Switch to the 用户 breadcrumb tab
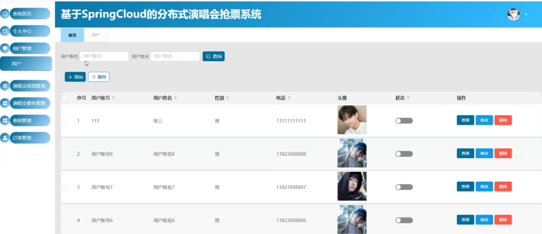Image resolution: width=542 pixels, height=234 pixels. 96,35
